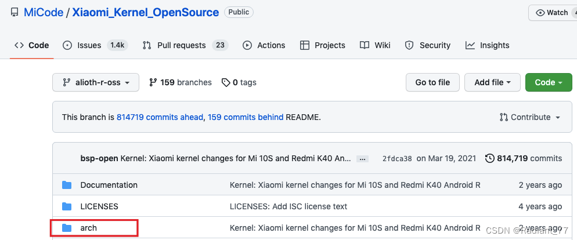Click the Wiki book icon
Screen dimensions: 577x240
[365, 45]
